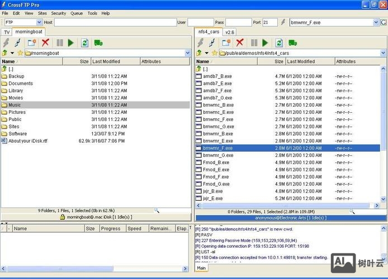Click the red delete X in the left pane toolbar

(x=45, y=42)
